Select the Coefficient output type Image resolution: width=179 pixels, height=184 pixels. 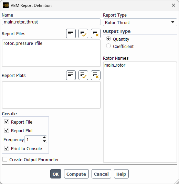pos(108,46)
